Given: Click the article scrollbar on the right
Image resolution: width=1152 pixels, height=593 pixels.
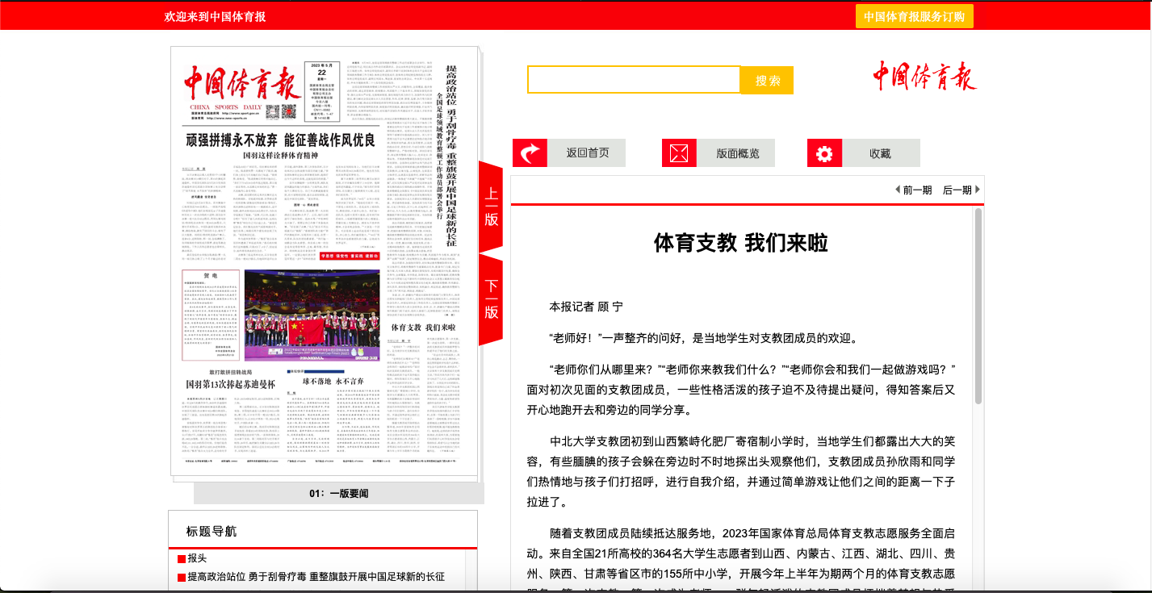Looking at the screenshot, I should click(x=978, y=307).
